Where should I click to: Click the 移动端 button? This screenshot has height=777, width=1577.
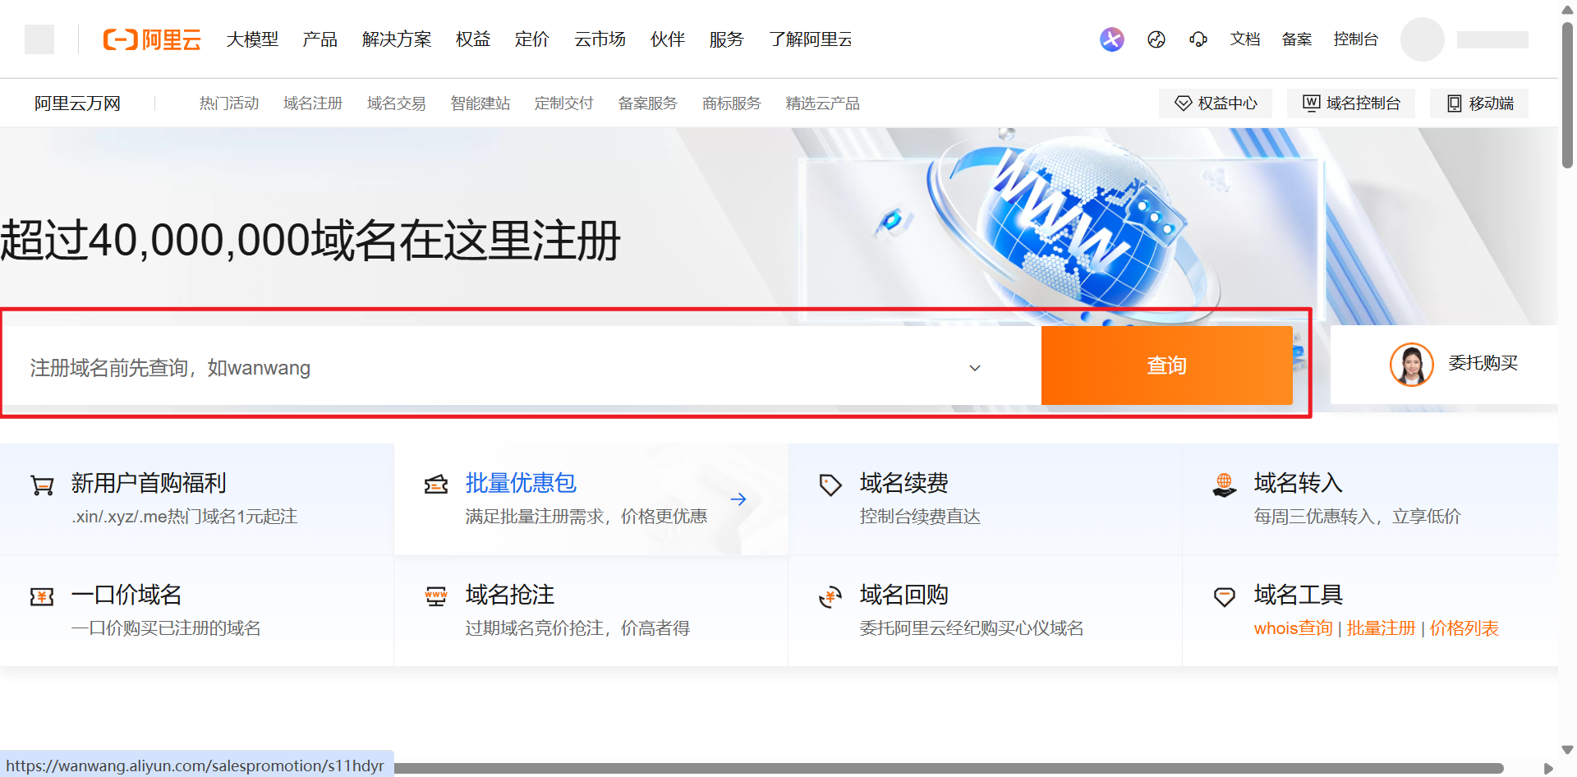coord(1479,103)
